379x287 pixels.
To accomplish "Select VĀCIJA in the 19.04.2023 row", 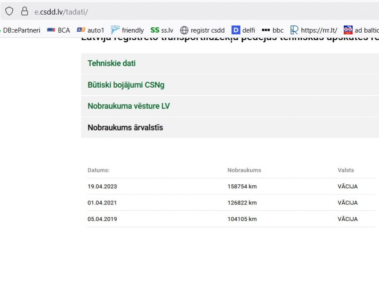I will (348, 186).
